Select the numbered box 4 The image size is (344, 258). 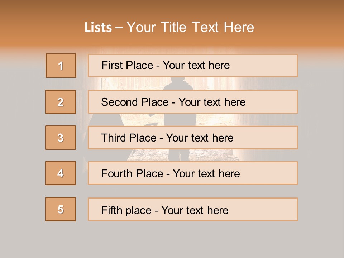[61, 173]
